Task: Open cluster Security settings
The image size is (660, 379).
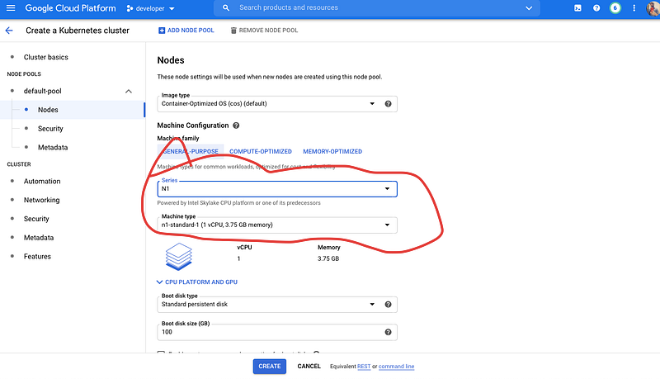Action: [36, 219]
